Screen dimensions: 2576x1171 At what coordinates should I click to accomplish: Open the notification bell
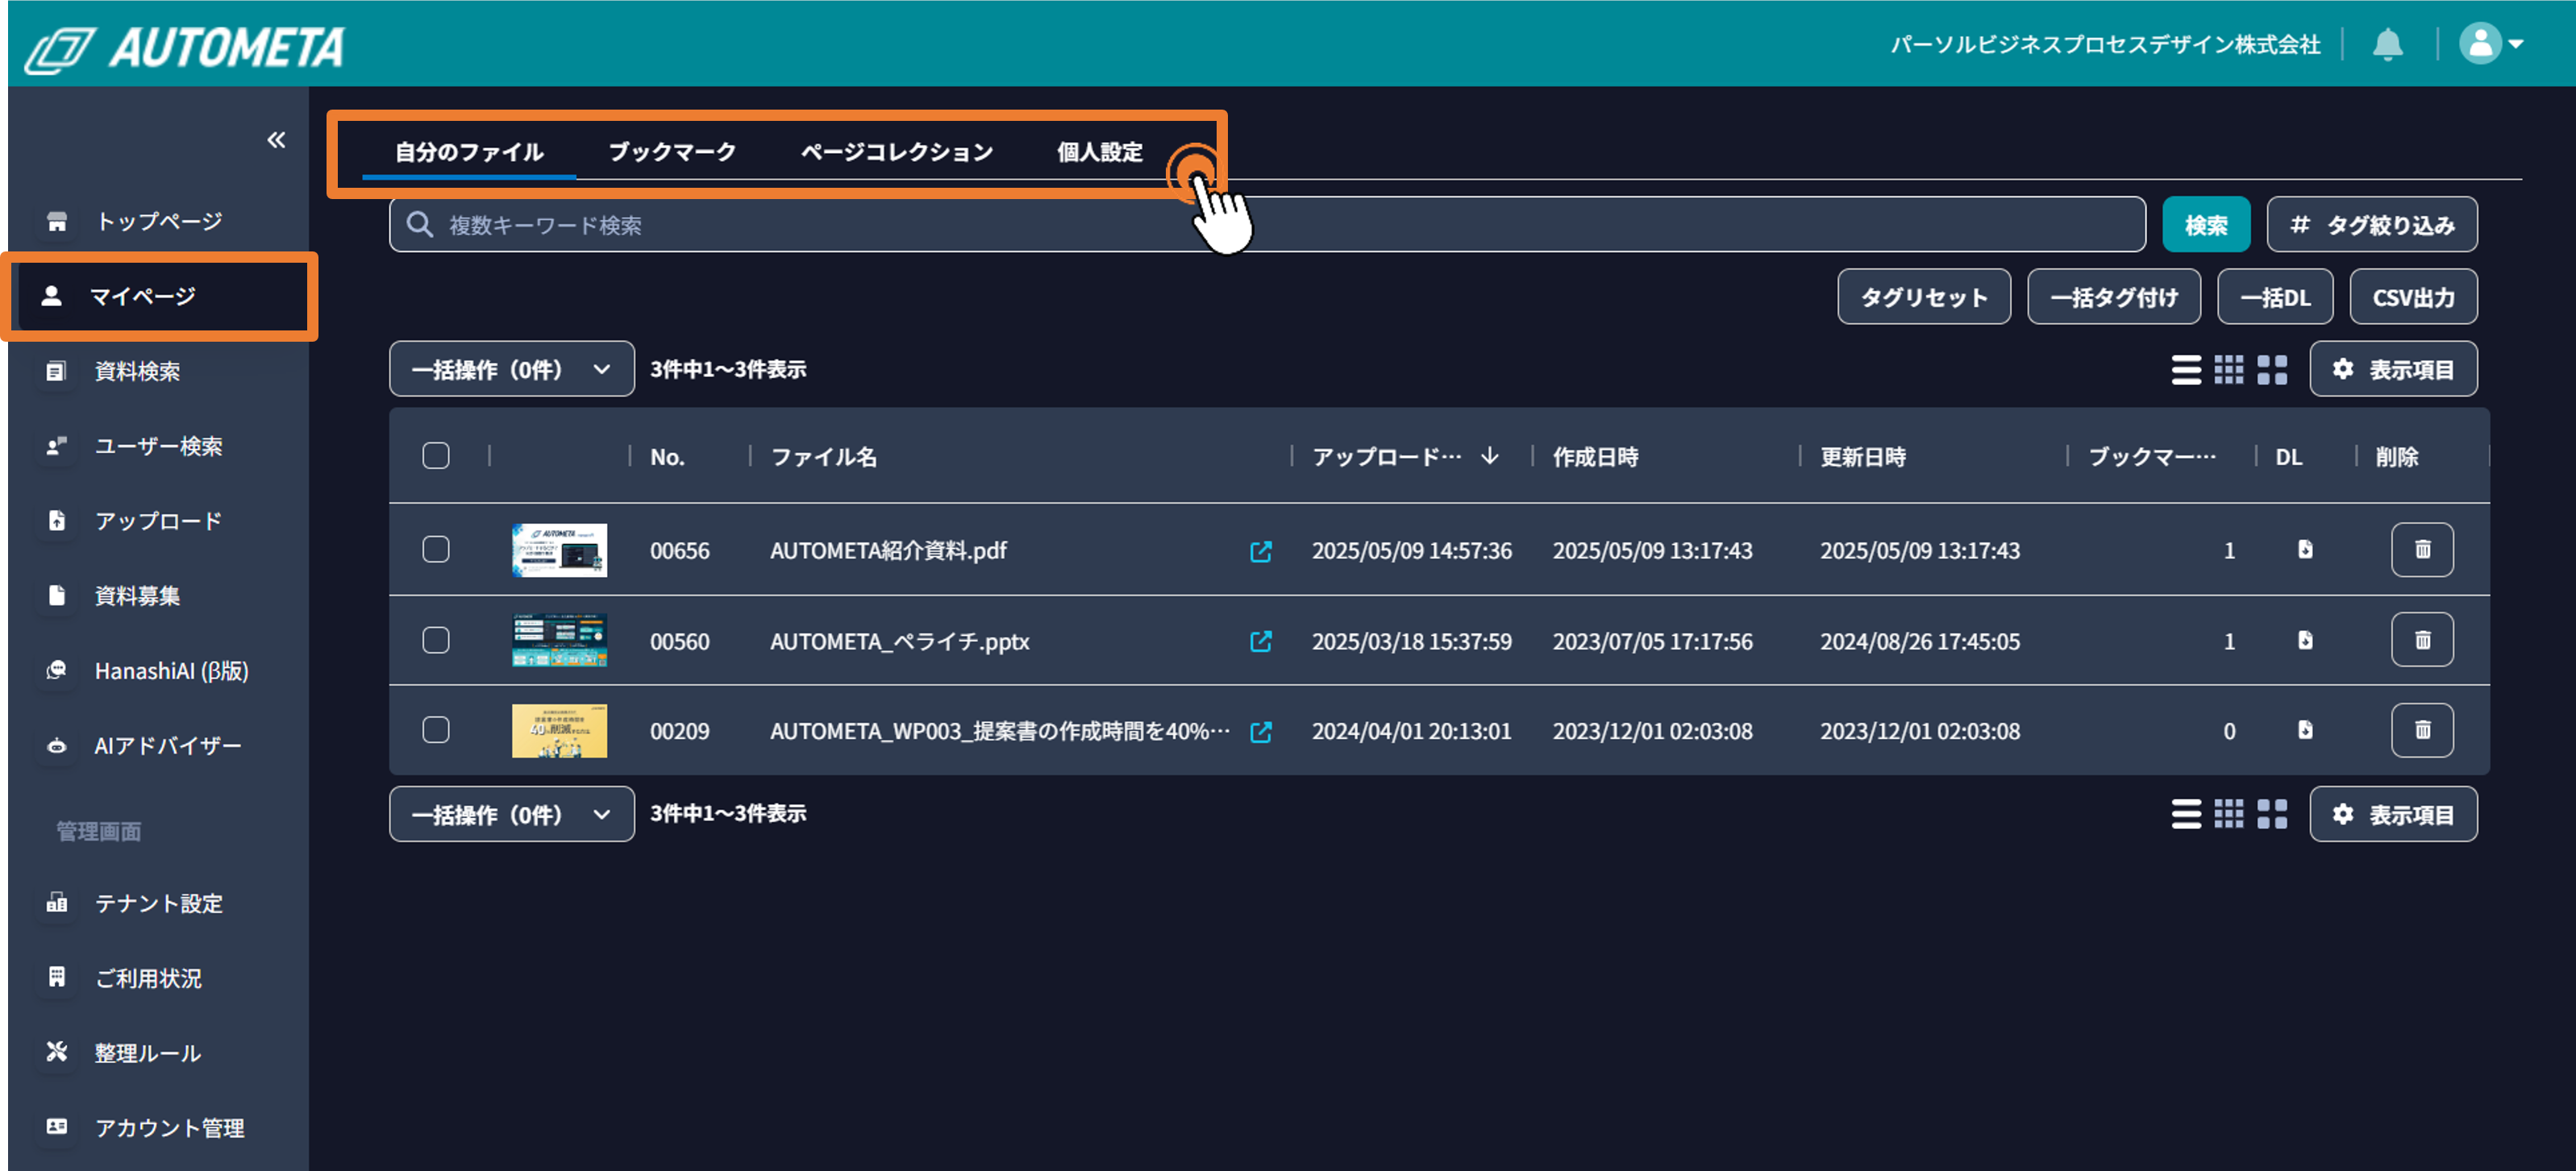2388,44
